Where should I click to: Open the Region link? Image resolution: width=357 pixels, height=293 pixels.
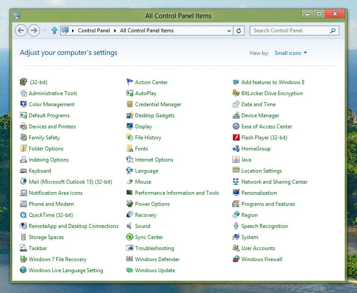click(249, 215)
